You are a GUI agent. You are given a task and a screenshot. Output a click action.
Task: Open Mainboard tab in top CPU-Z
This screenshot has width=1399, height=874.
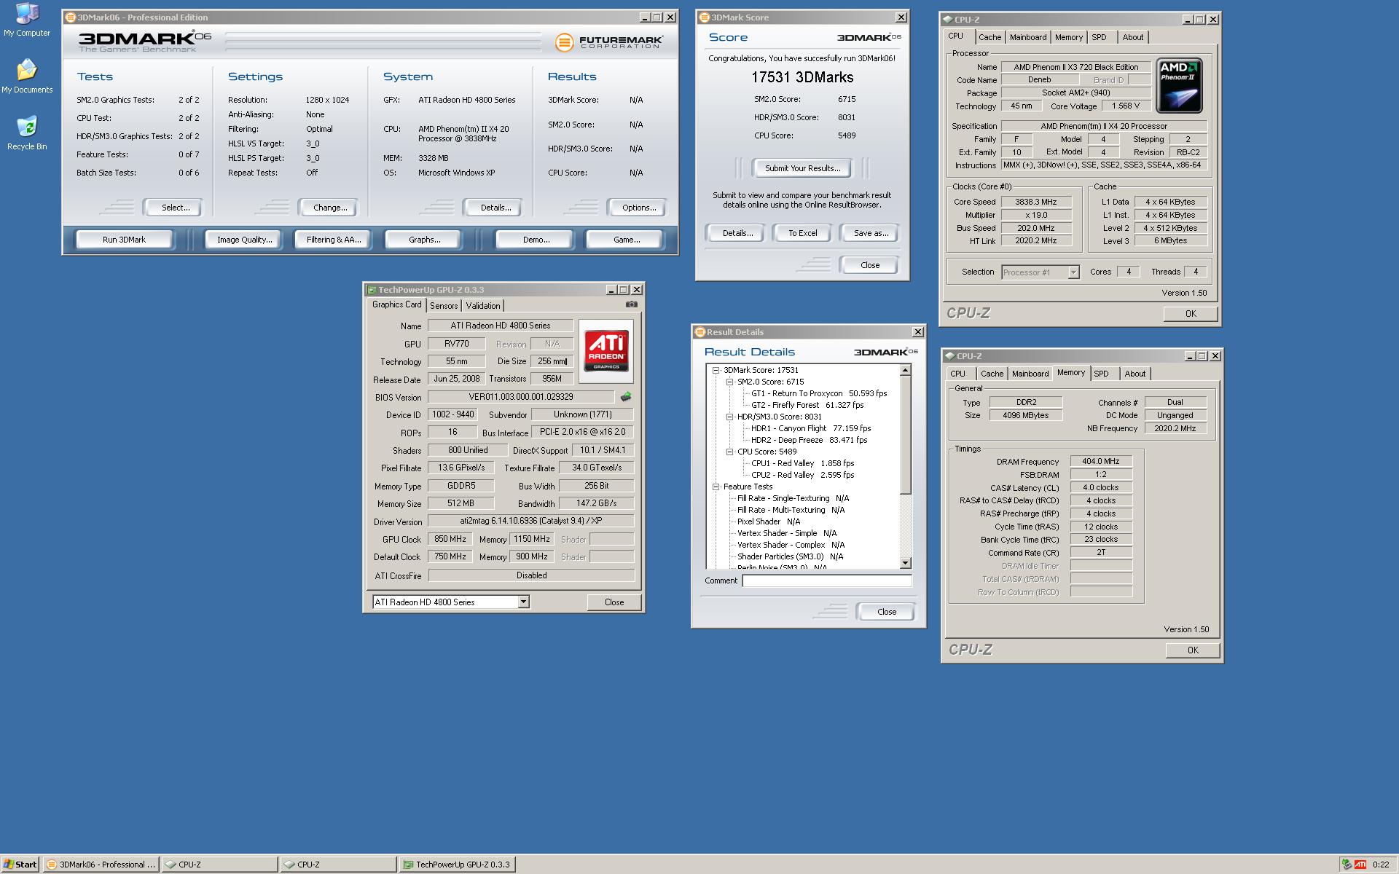point(1028,37)
